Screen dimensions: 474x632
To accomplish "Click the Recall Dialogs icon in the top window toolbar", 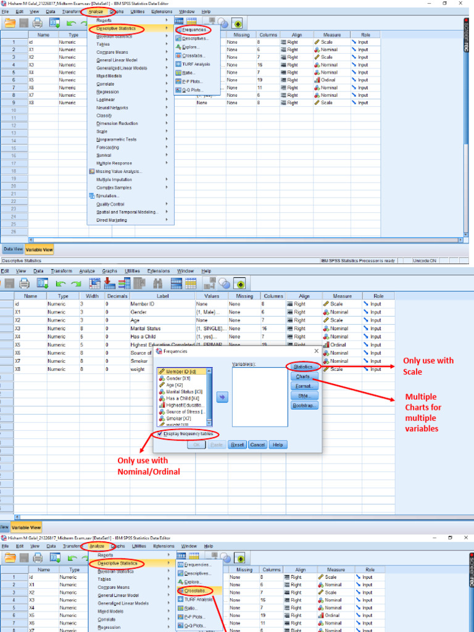I will (54, 23).
